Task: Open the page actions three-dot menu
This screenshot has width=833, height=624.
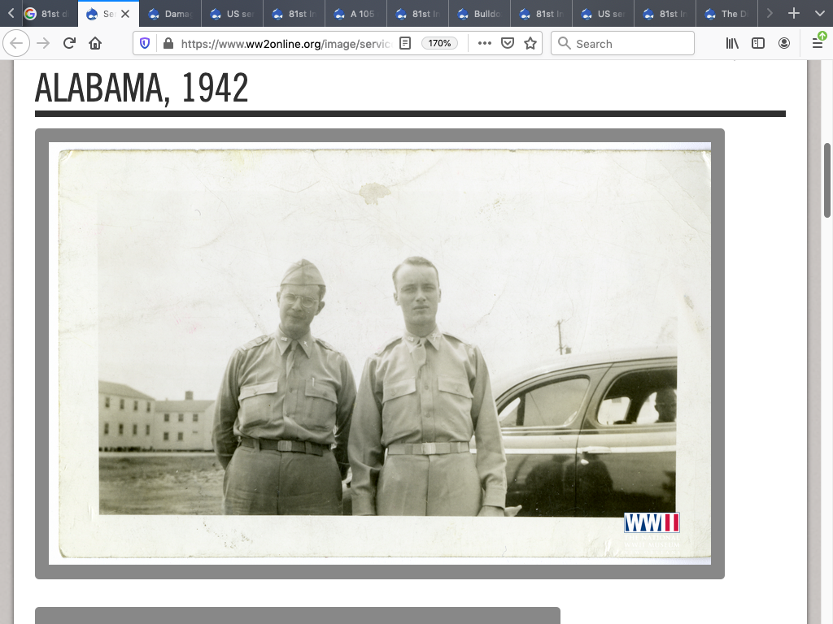Action: coord(485,43)
